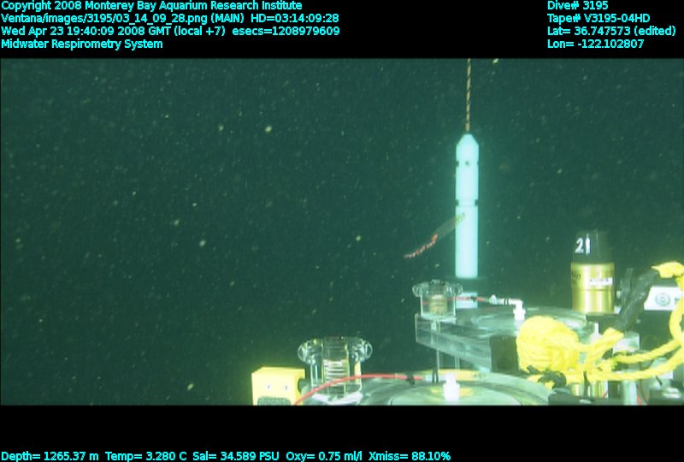Select the red elongated organism in water
Viewport: 684px width, 462px height.
point(432,241)
